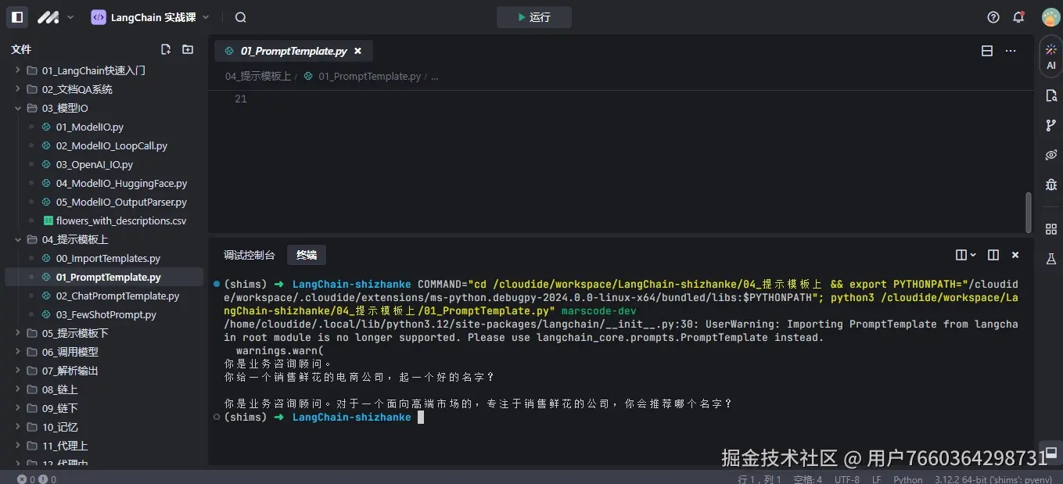Open the terminal layout dropdown chevron

pos(972,254)
